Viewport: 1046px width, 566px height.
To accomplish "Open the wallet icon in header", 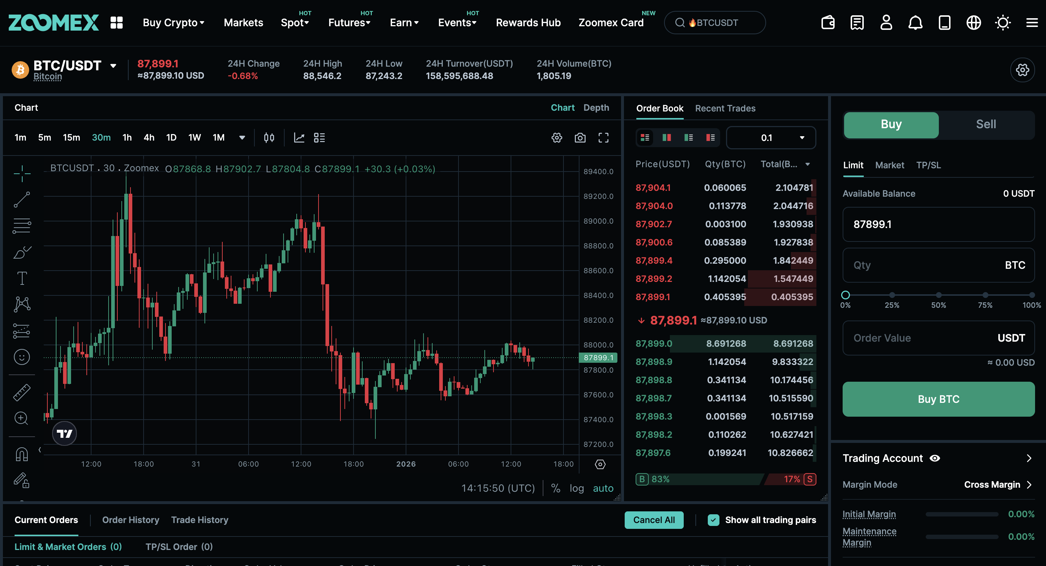I will [x=828, y=23].
